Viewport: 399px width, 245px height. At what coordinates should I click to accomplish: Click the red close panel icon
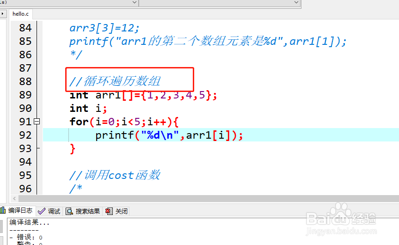pos(109,211)
